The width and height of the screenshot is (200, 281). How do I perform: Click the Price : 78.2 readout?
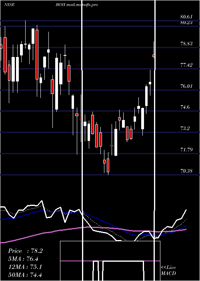point(25,251)
